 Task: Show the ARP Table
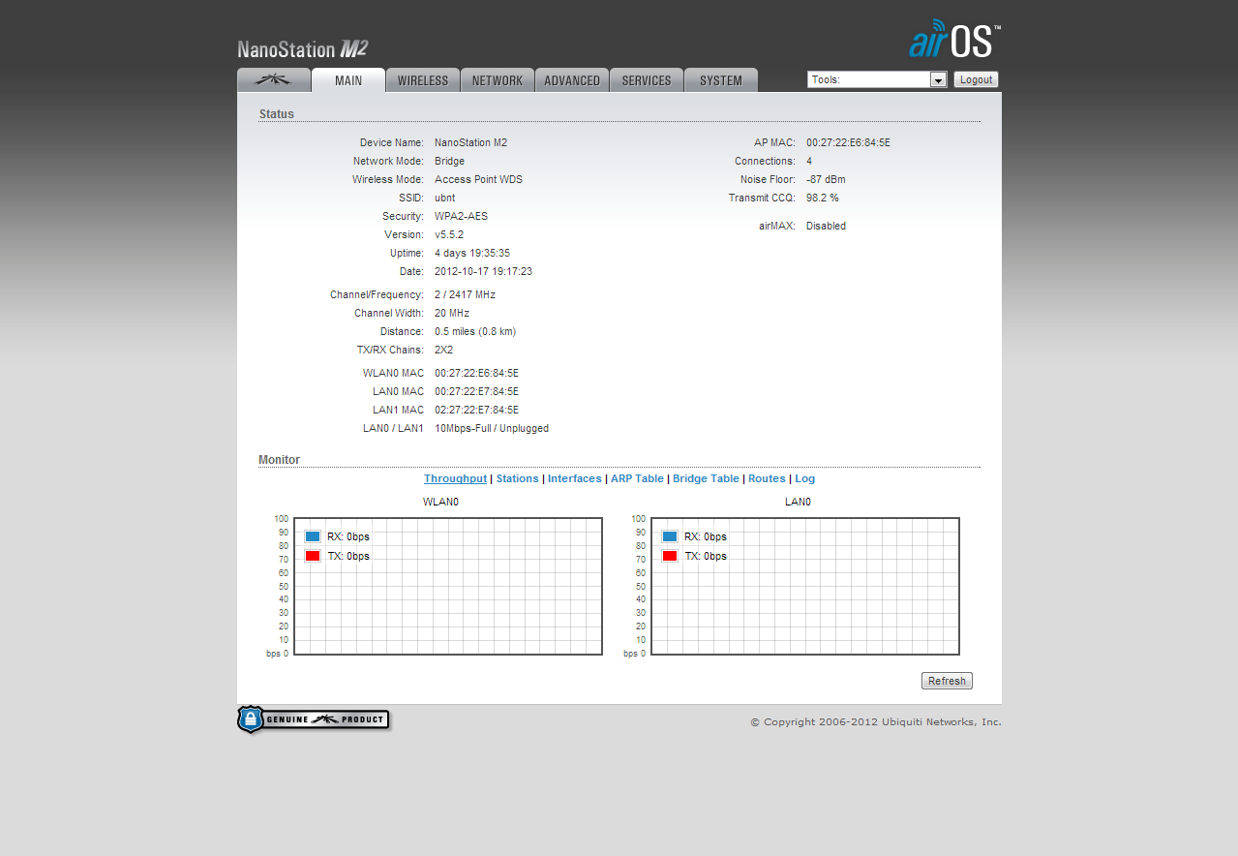637,478
